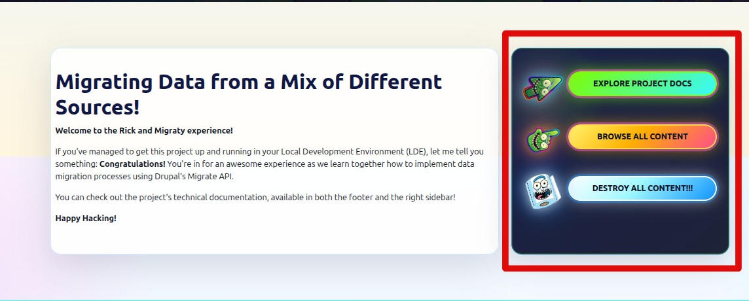Click the Rick toilet paper roll icon
Viewport: 749px width, 301px height.
(x=543, y=192)
